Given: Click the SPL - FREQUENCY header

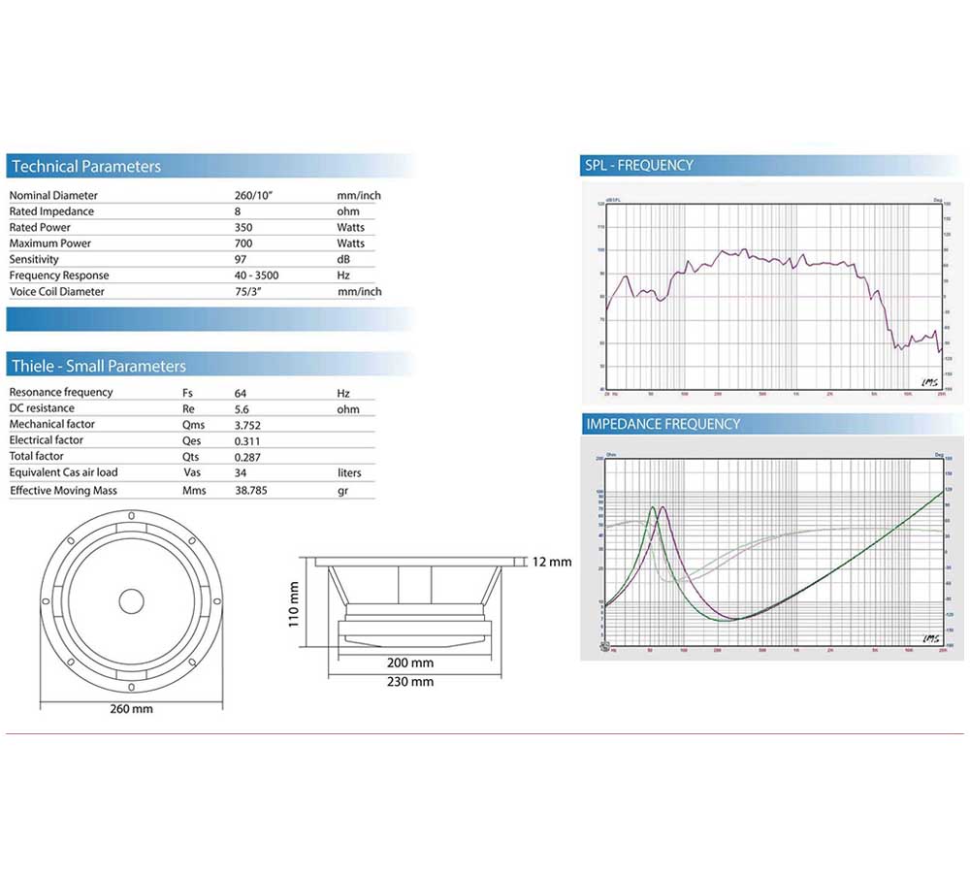Looking at the screenshot, I should [x=771, y=165].
